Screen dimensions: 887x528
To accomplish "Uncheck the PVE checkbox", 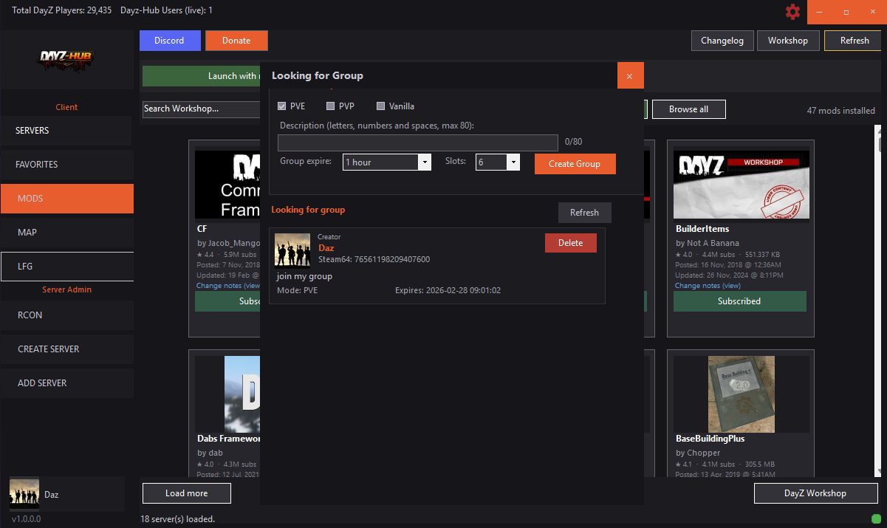I will click(282, 106).
